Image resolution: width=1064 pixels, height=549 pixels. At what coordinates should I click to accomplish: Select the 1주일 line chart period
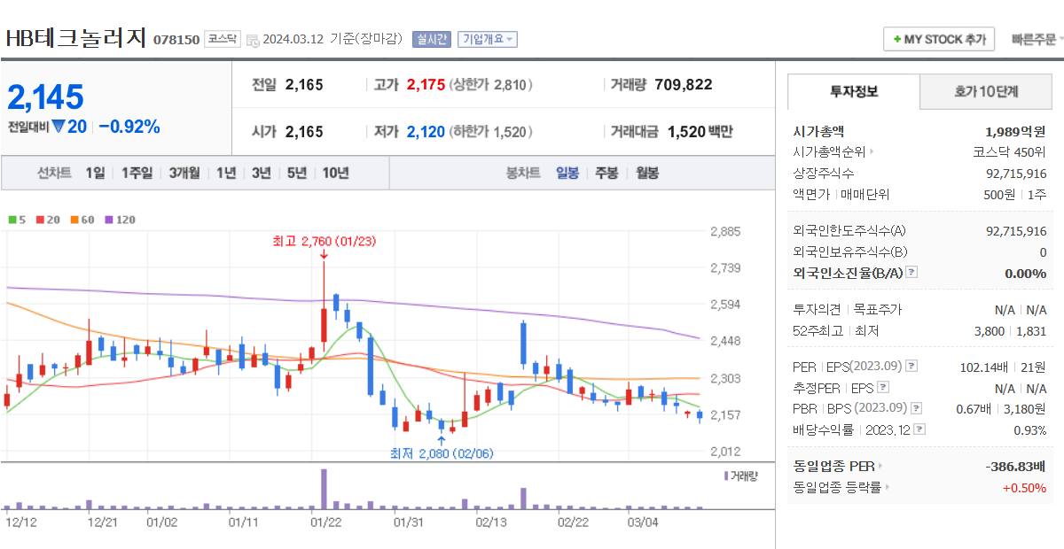coord(137,173)
